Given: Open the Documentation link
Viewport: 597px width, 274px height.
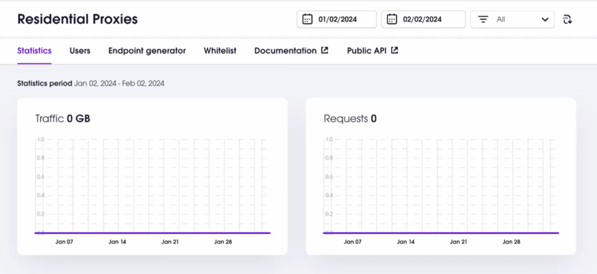Looking at the screenshot, I should tap(285, 51).
